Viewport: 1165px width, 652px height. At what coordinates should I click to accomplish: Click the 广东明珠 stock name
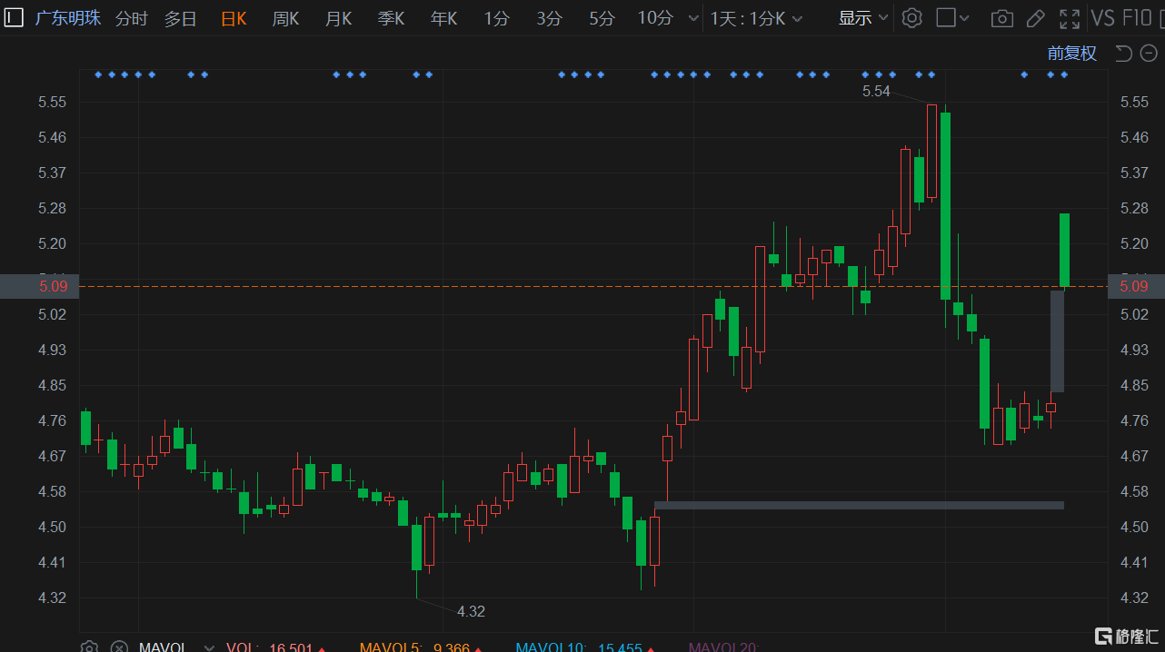click(68, 18)
